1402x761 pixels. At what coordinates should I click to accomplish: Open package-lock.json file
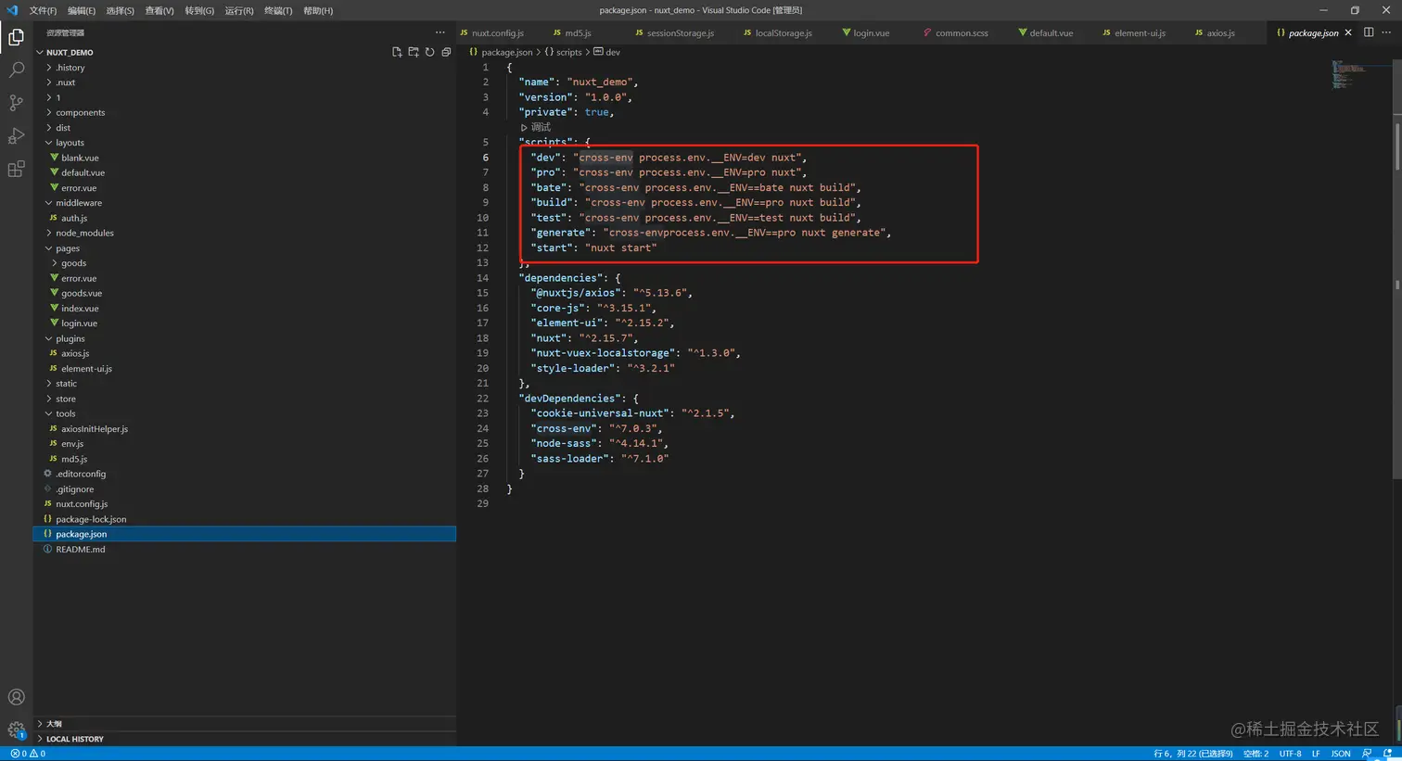click(245, 519)
